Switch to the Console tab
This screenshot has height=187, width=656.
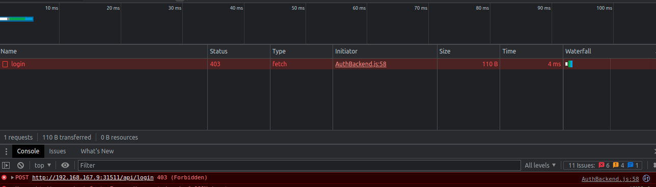pos(28,151)
